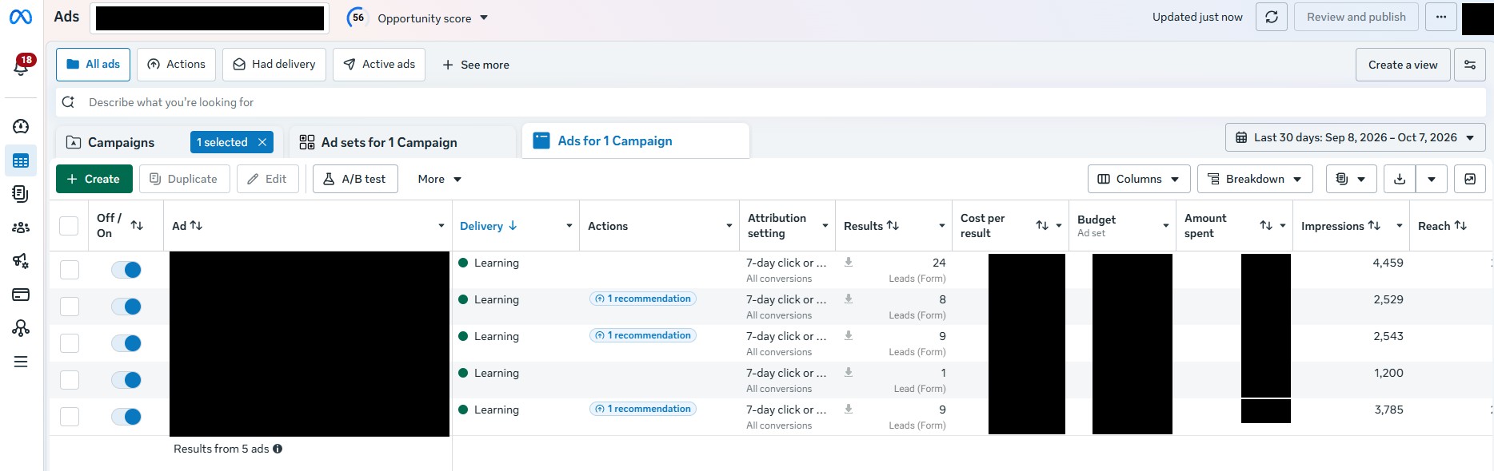Click the Create a view button
The height and width of the screenshot is (471, 1494).
[x=1403, y=65]
